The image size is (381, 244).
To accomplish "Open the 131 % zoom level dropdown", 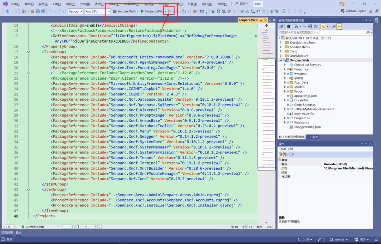I will 9,227.
